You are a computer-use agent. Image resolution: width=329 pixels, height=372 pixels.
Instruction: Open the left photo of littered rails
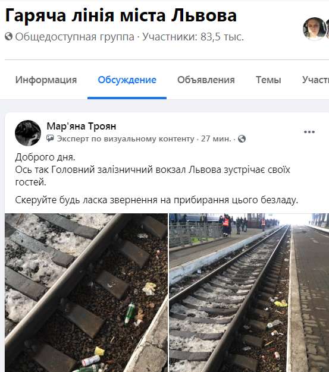click(86, 292)
